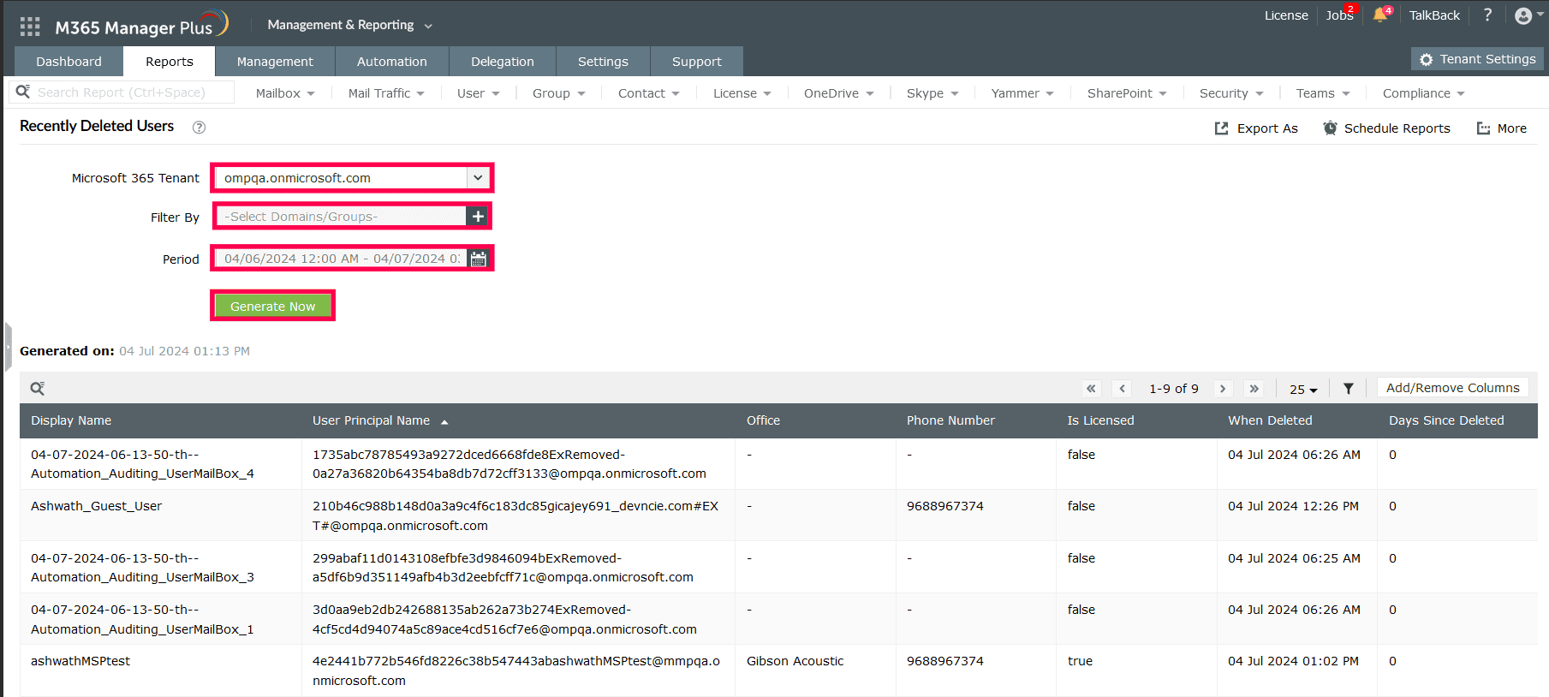
Task: Go to next page of results
Action: tap(1223, 389)
